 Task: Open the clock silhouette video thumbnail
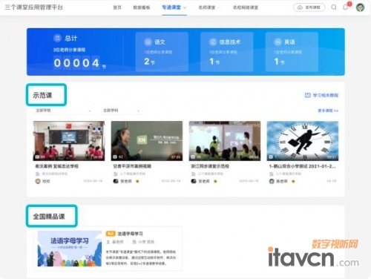coord(303,141)
